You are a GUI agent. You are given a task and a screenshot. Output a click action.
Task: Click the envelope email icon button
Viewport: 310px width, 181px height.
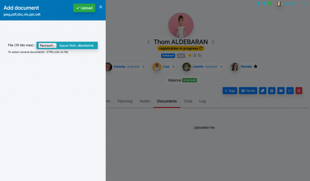coord(281,91)
